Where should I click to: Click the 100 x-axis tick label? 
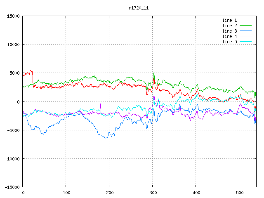click(66, 193)
